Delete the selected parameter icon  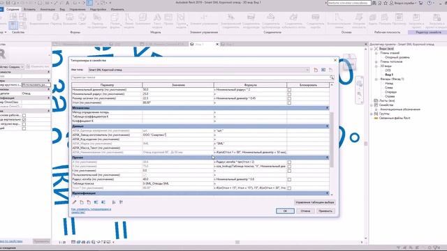click(x=89, y=202)
